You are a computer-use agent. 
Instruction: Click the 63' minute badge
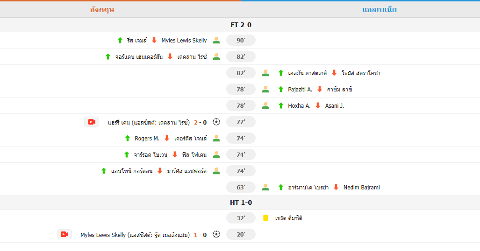tap(241, 188)
